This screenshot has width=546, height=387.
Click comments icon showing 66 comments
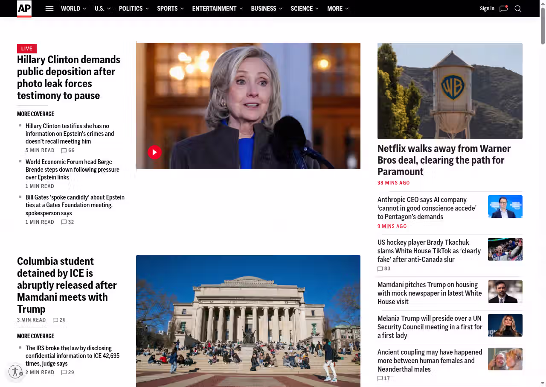64,150
